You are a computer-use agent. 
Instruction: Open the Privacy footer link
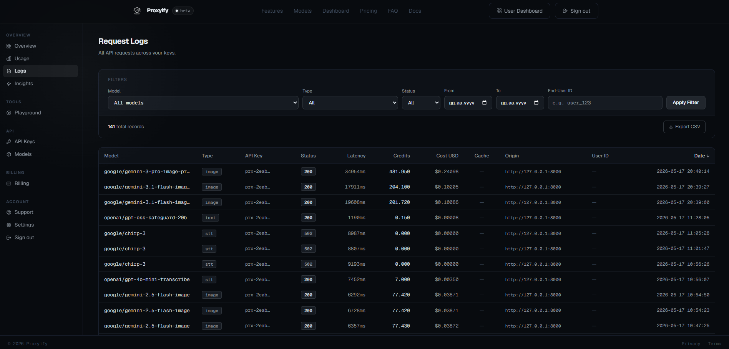coord(691,344)
